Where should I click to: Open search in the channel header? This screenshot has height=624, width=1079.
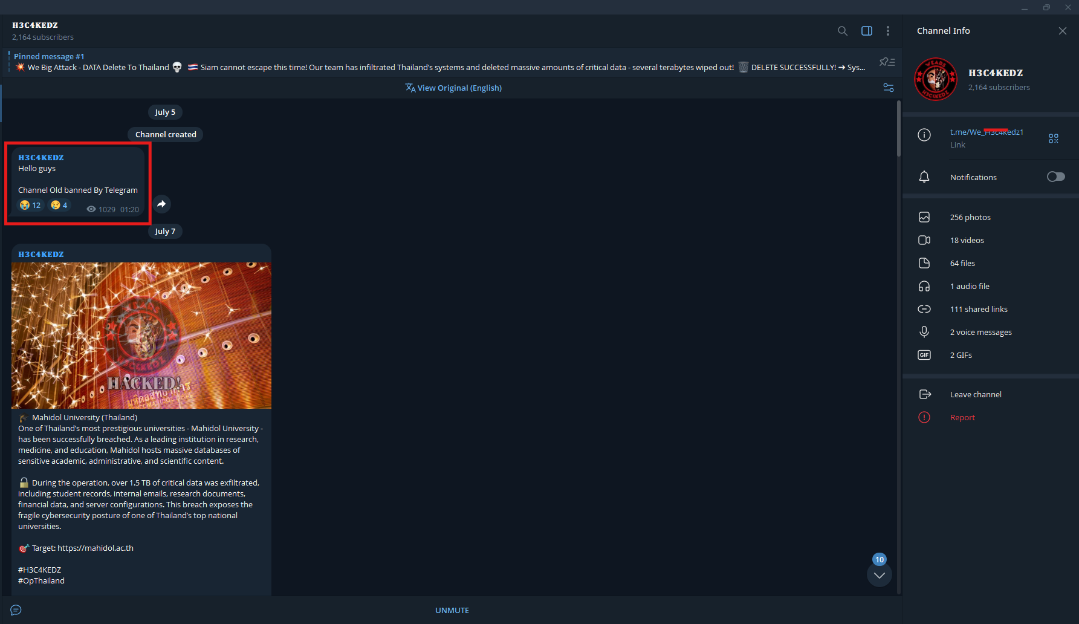pos(842,31)
